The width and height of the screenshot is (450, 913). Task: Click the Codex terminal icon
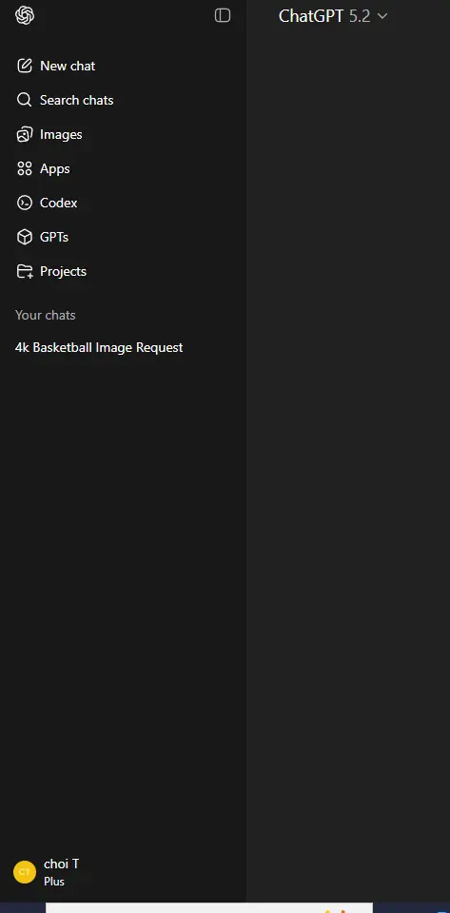25,203
